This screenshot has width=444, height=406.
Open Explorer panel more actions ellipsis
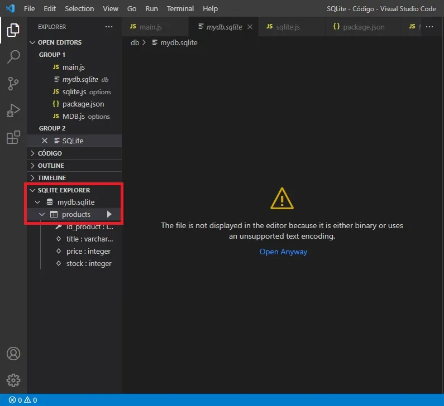tap(109, 27)
